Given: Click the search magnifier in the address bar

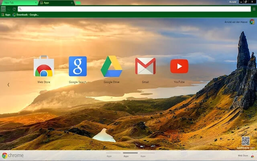Looking at the screenshot, I should (x=20, y=9).
